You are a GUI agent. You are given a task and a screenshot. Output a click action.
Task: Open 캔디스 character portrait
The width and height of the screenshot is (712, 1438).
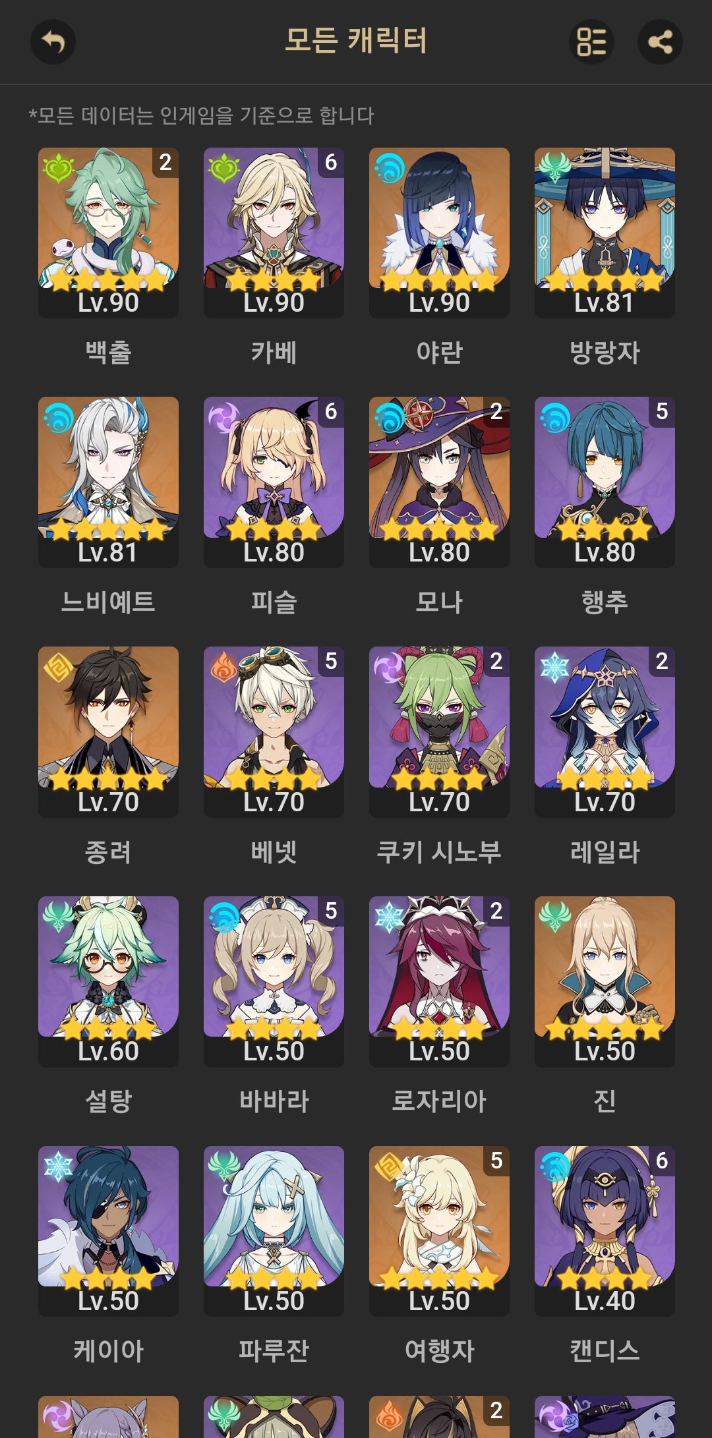[x=605, y=1231]
